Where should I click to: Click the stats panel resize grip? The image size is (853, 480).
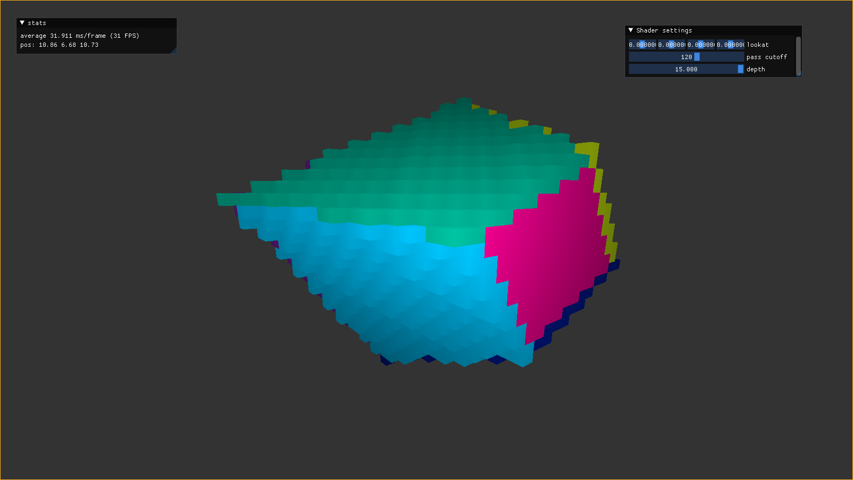coord(174,52)
